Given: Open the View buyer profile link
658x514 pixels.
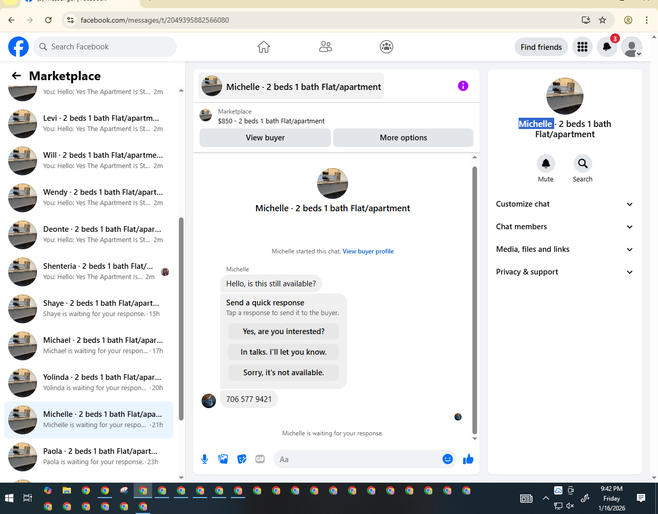Looking at the screenshot, I should 368,251.
